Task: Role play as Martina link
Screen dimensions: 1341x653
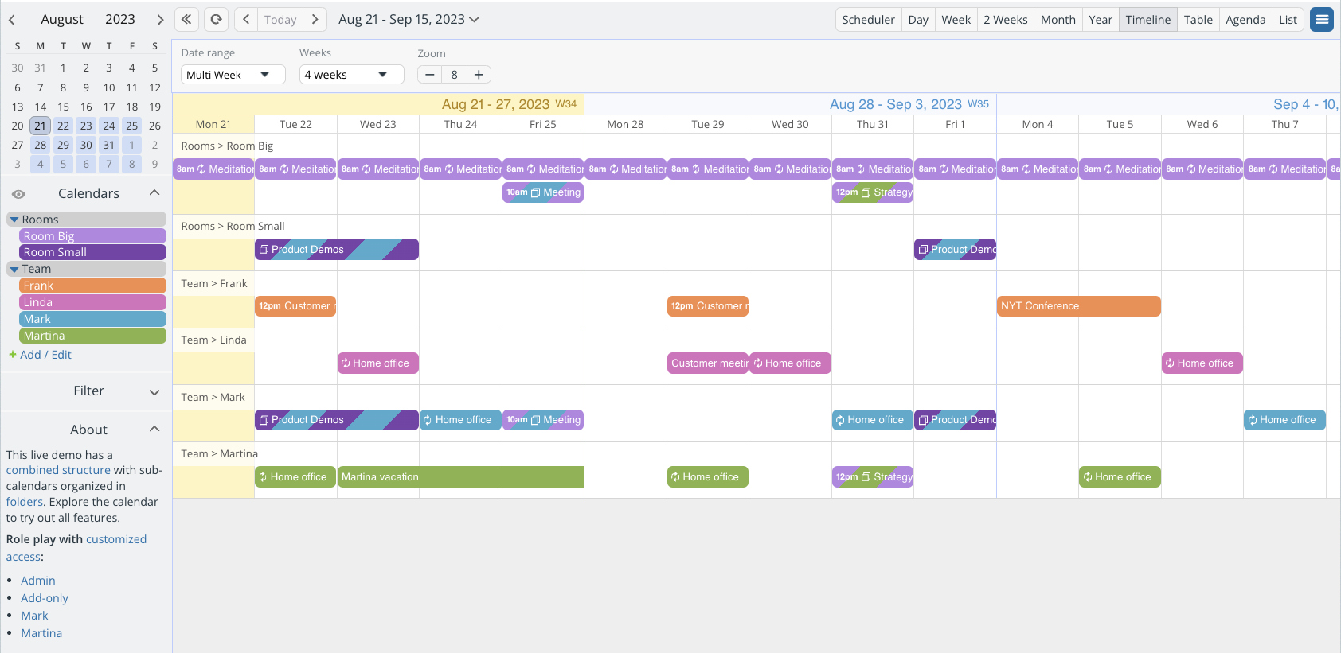Action: pyautogui.click(x=41, y=633)
